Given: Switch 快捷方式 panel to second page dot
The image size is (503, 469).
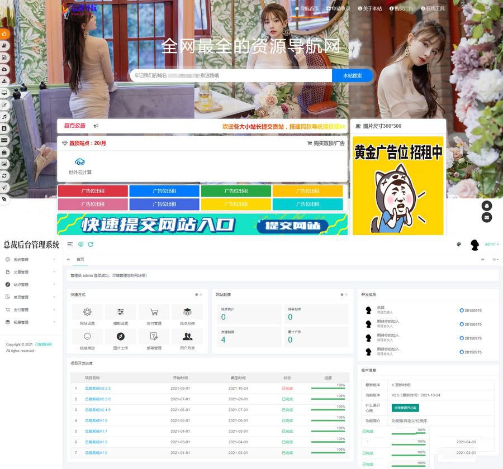Looking at the screenshot, I should [200, 294].
